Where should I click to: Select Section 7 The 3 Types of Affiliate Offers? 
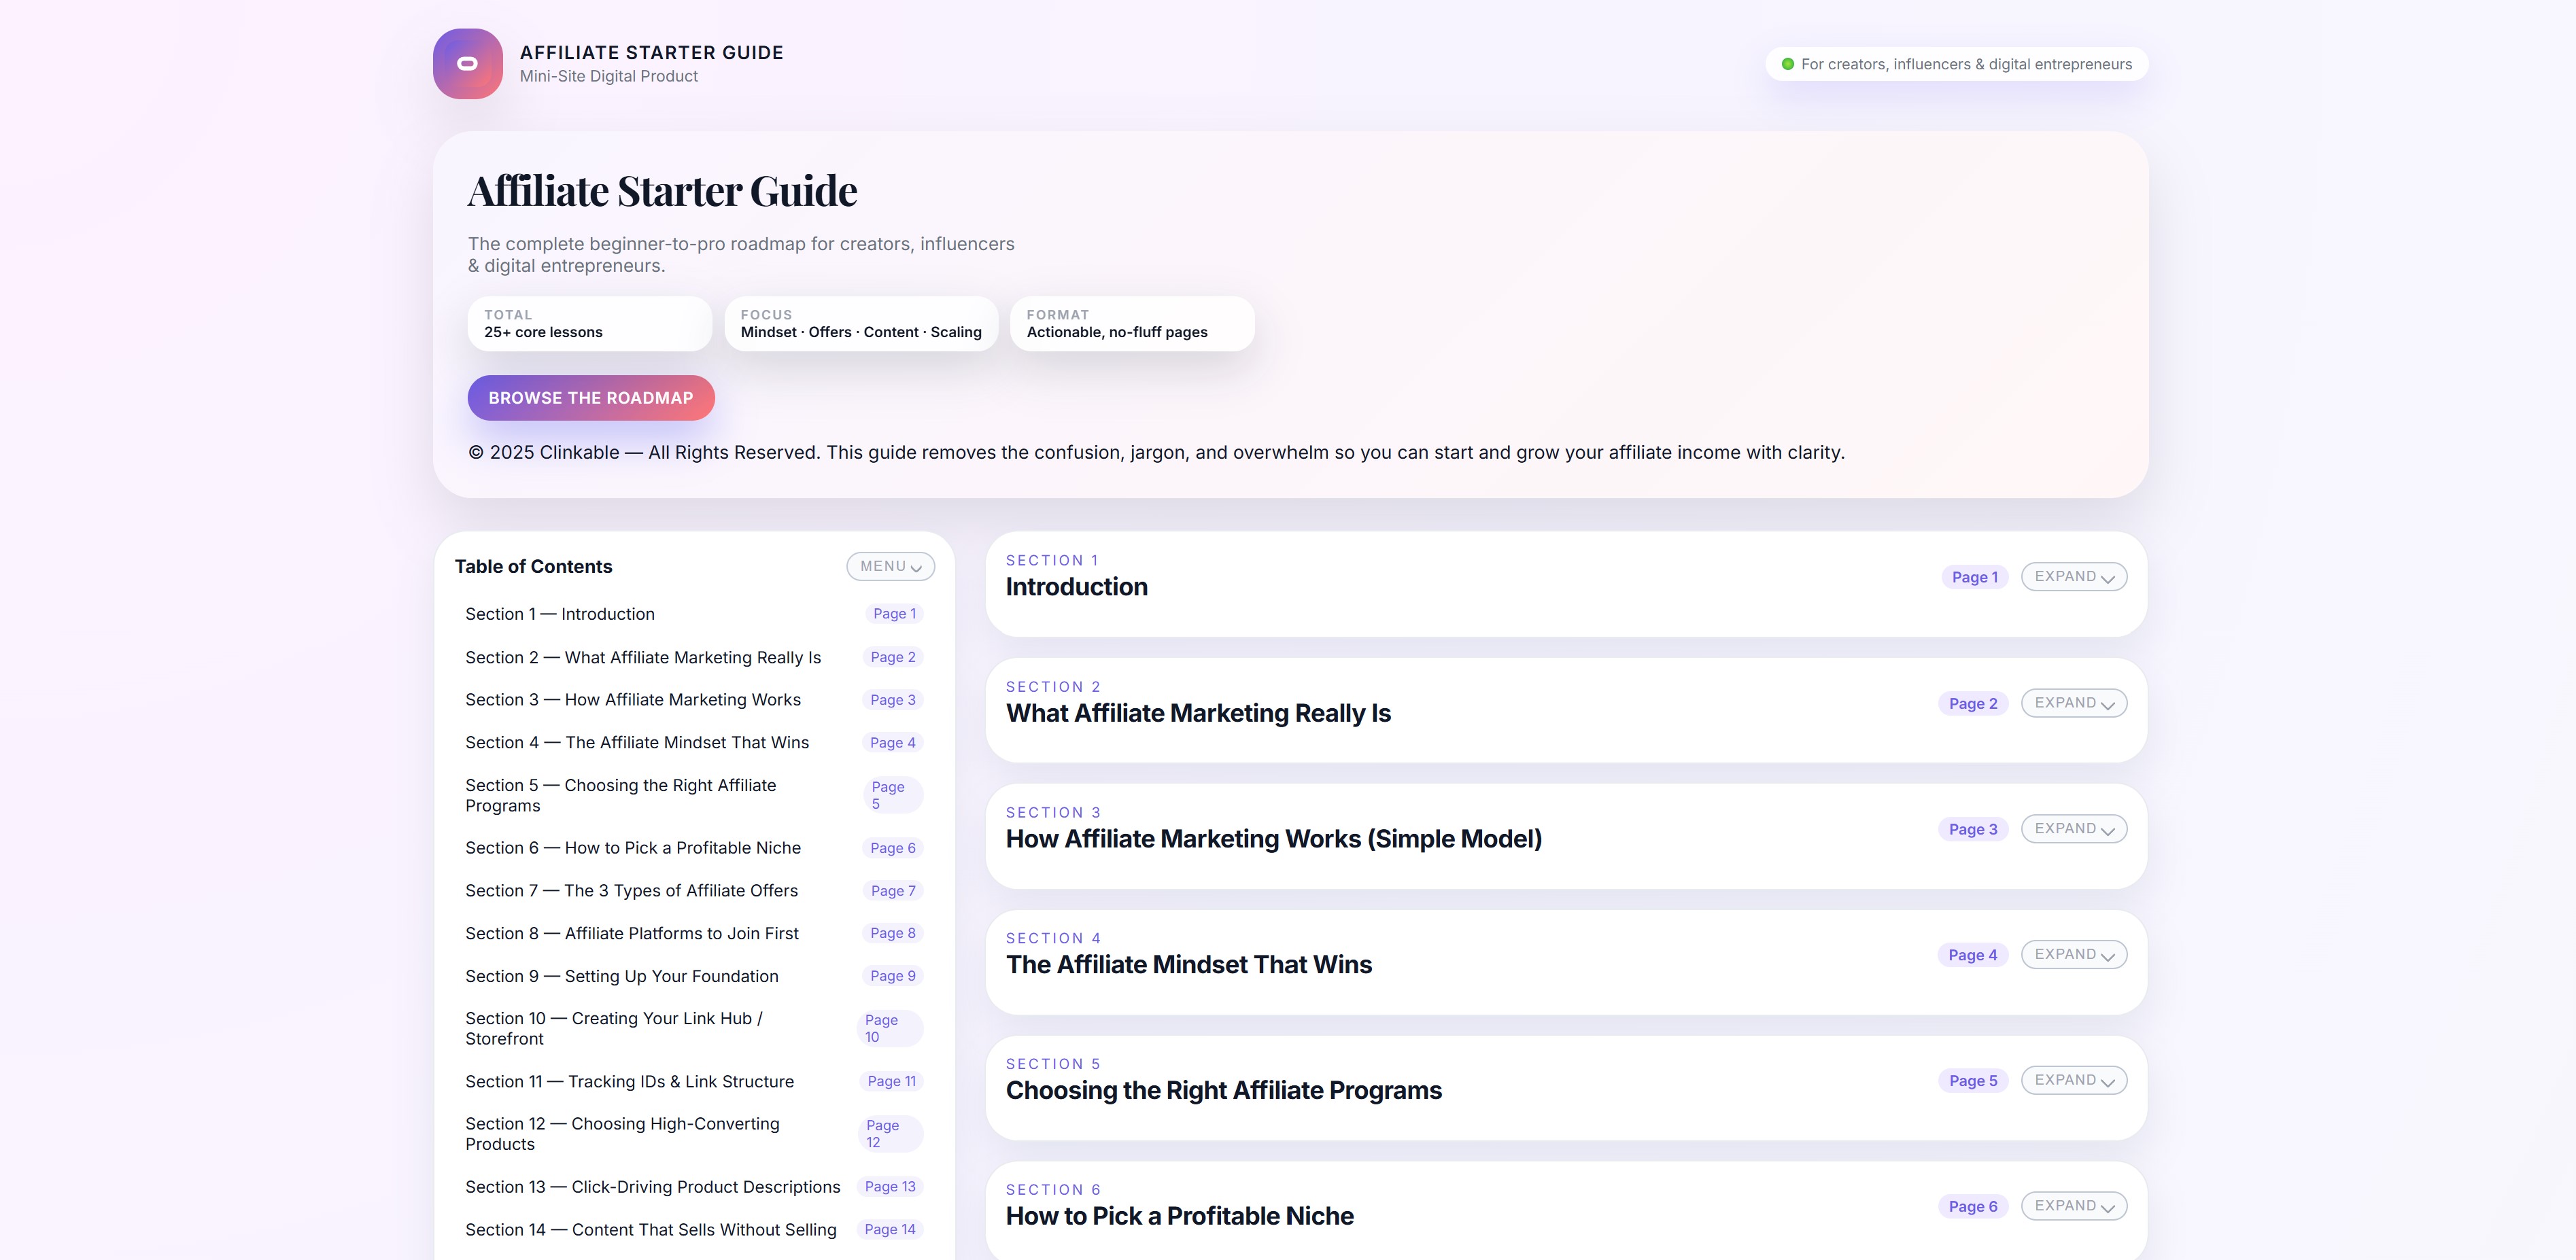(631, 890)
